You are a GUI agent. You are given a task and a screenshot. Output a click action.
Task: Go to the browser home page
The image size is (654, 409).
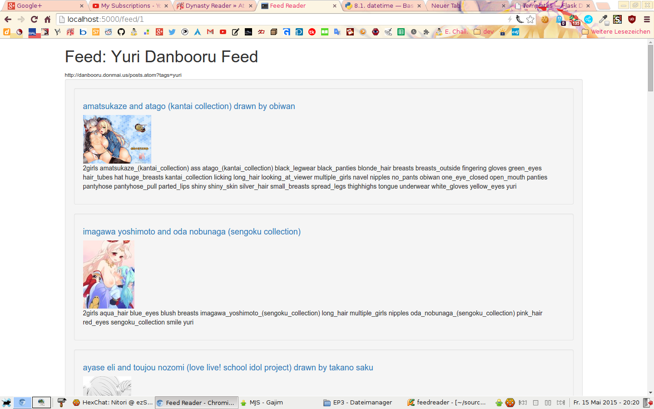tap(47, 19)
